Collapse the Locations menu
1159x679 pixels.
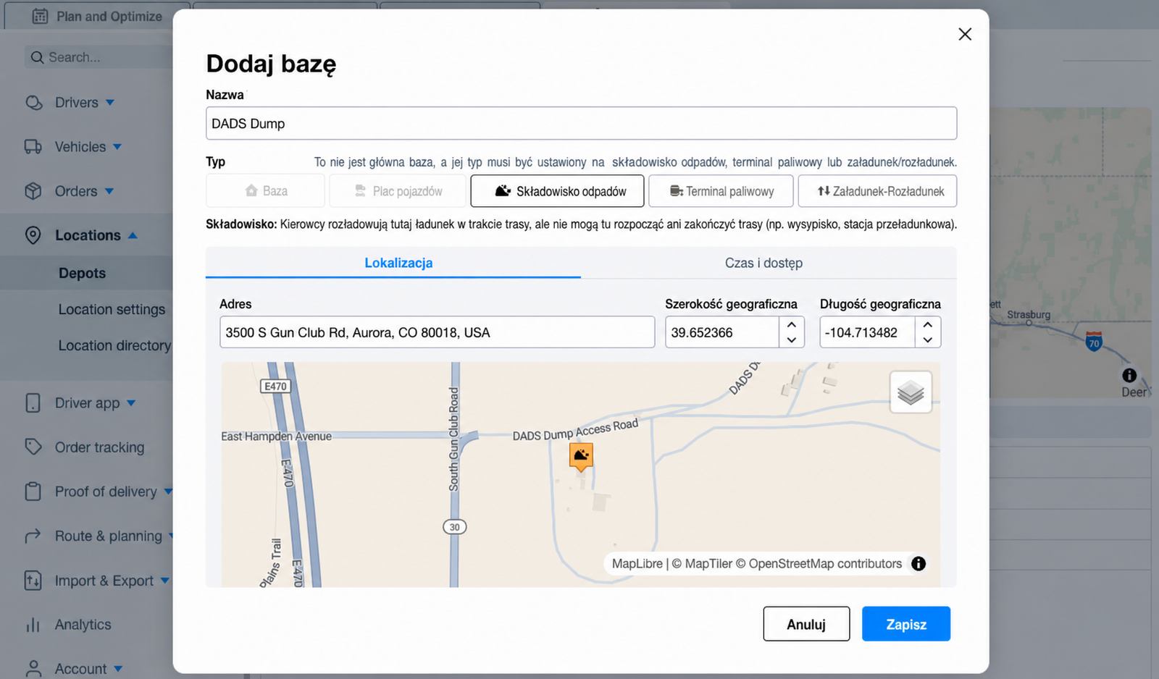[x=133, y=235]
